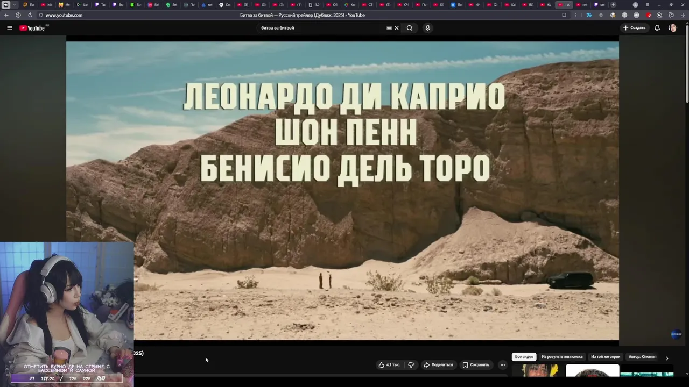The image size is (689, 387).
Task: Switch to the Twitch 'Tw' browser tab
Action: pos(100,5)
